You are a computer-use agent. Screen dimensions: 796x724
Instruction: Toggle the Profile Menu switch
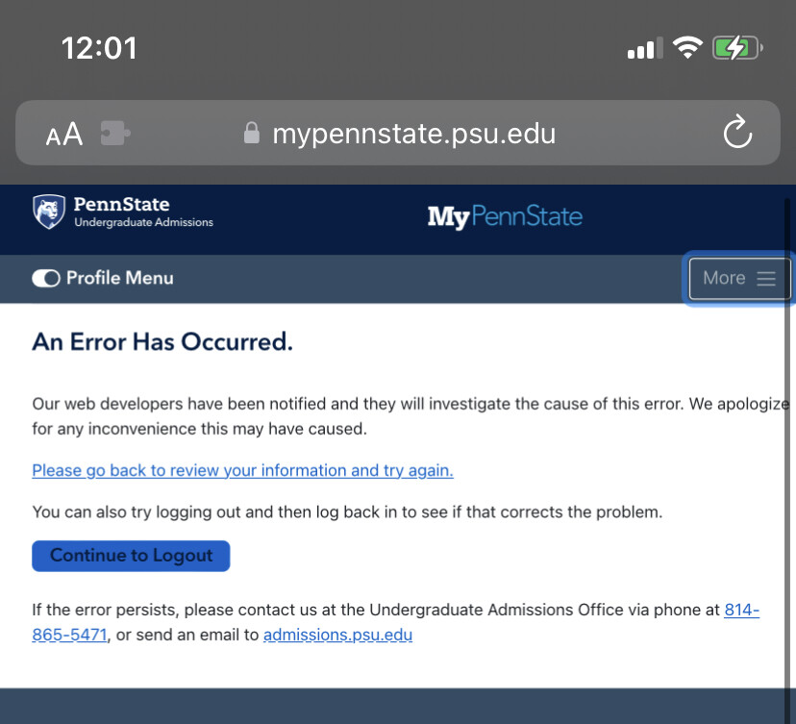coord(46,278)
